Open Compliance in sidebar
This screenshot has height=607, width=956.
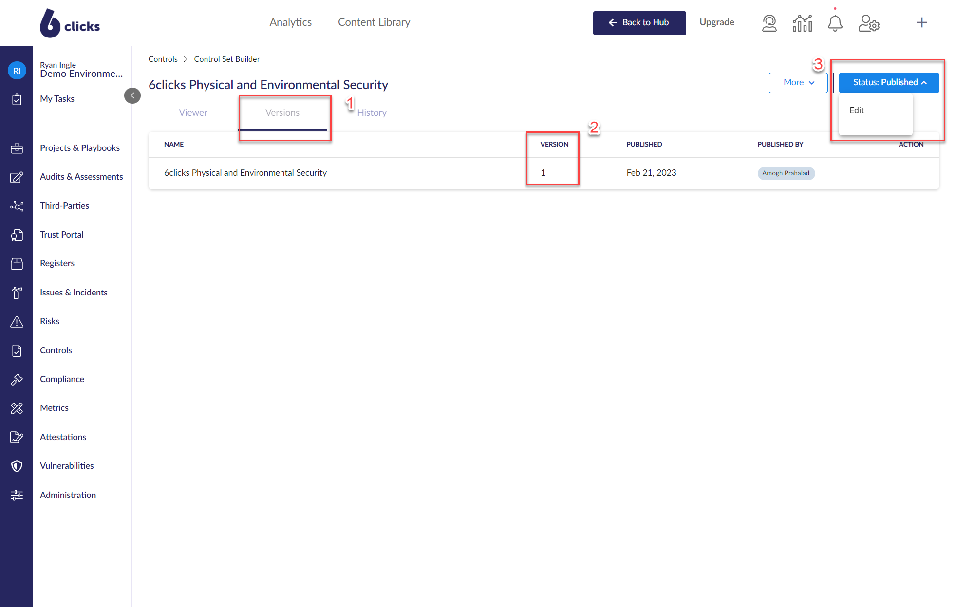point(62,379)
